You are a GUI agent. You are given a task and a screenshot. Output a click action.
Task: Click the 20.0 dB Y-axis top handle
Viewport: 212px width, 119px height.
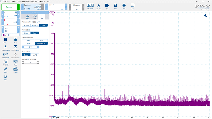tap(52, 12)
